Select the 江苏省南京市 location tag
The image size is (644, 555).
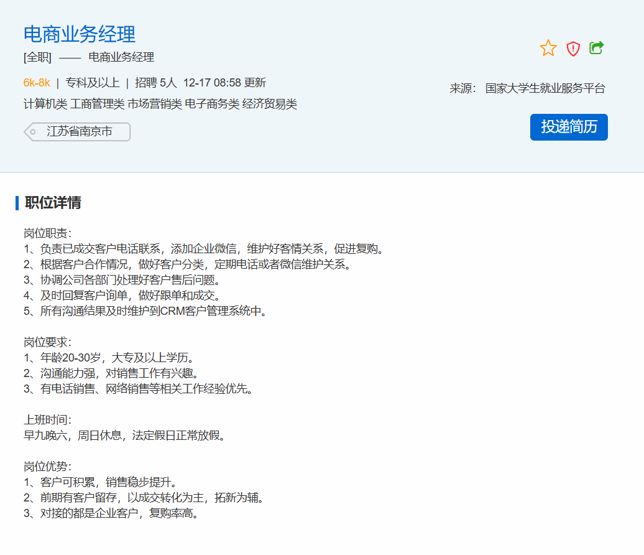coord(79,132)
